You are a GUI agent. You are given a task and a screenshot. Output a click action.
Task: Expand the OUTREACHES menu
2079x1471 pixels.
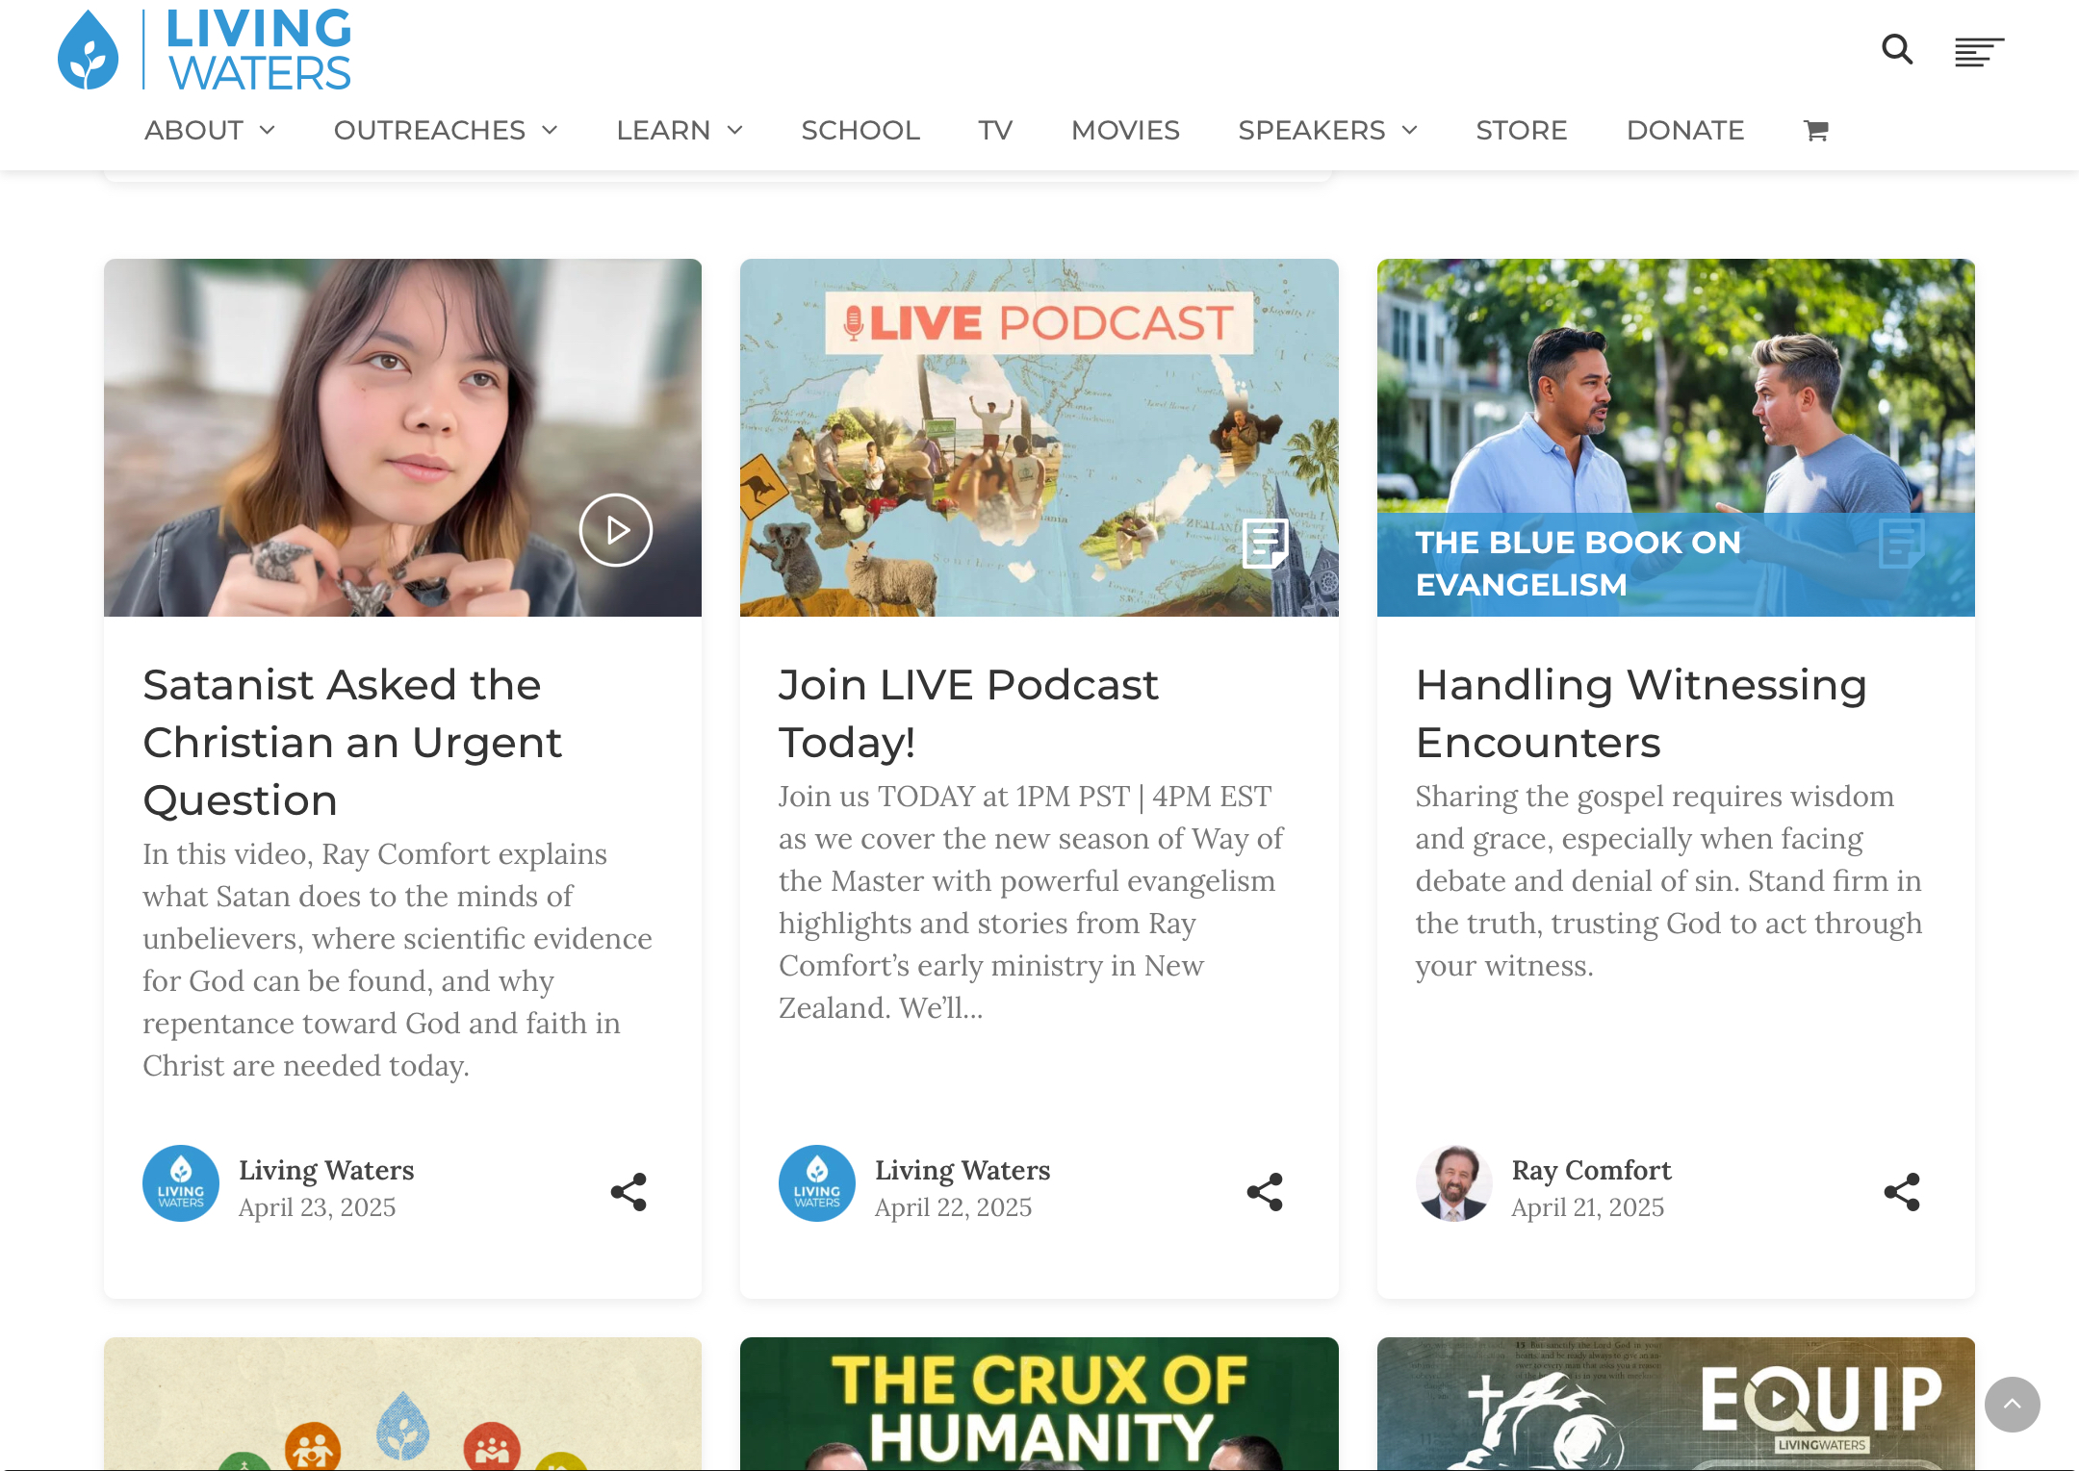[x=446, y=130]
